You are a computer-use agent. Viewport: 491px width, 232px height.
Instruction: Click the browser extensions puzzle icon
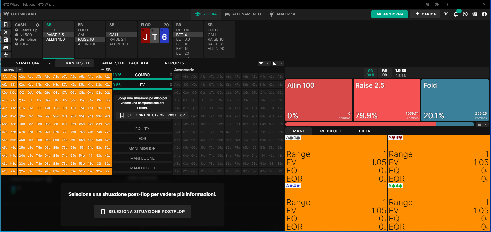[x=437, y=4]
